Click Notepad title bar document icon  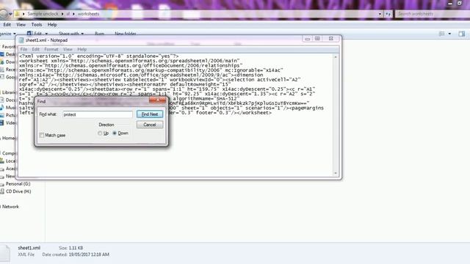(x=21, y=40)
